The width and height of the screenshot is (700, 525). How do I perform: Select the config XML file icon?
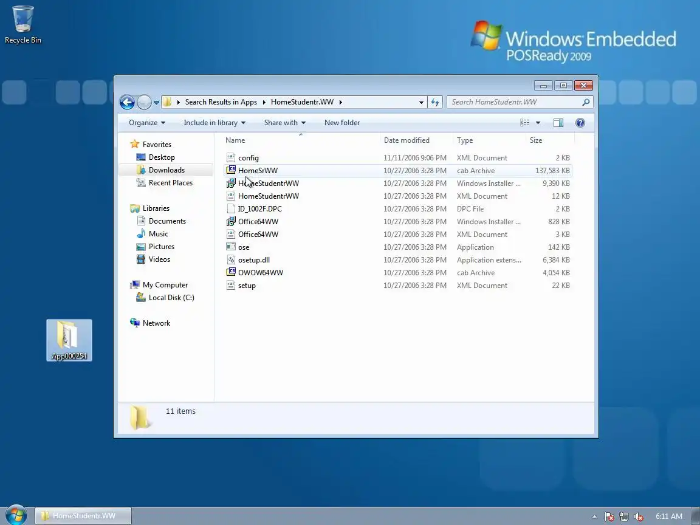(x=231, y=157)
